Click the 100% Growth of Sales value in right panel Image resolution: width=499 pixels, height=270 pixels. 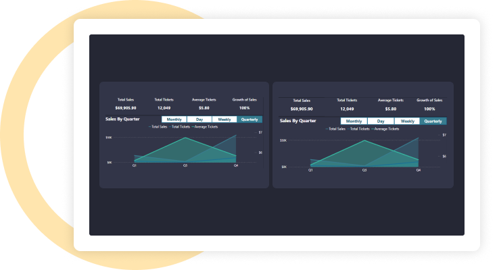(429, 109)
